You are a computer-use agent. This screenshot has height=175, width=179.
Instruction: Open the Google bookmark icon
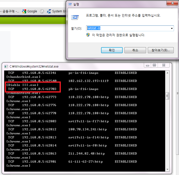[24, 11]
